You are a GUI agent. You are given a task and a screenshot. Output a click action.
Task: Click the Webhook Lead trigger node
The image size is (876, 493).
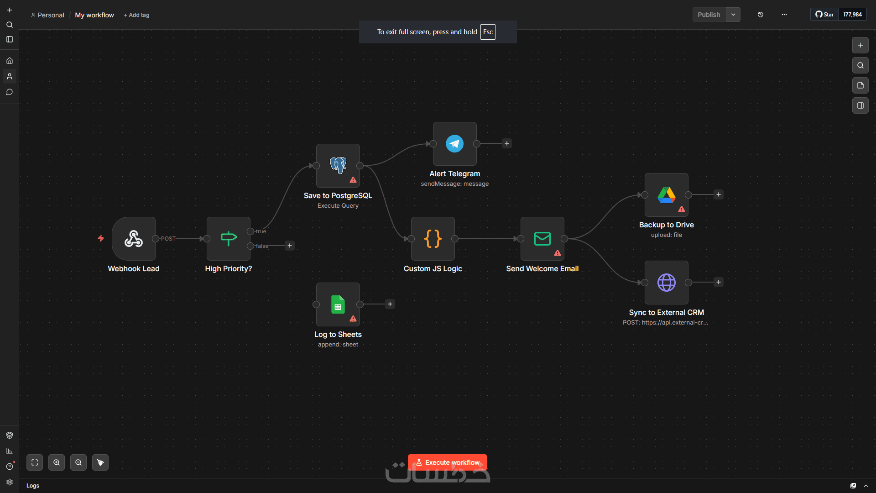(x=134, y=239)
